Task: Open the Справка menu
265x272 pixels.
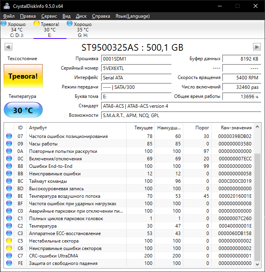Action: (101, 16)
